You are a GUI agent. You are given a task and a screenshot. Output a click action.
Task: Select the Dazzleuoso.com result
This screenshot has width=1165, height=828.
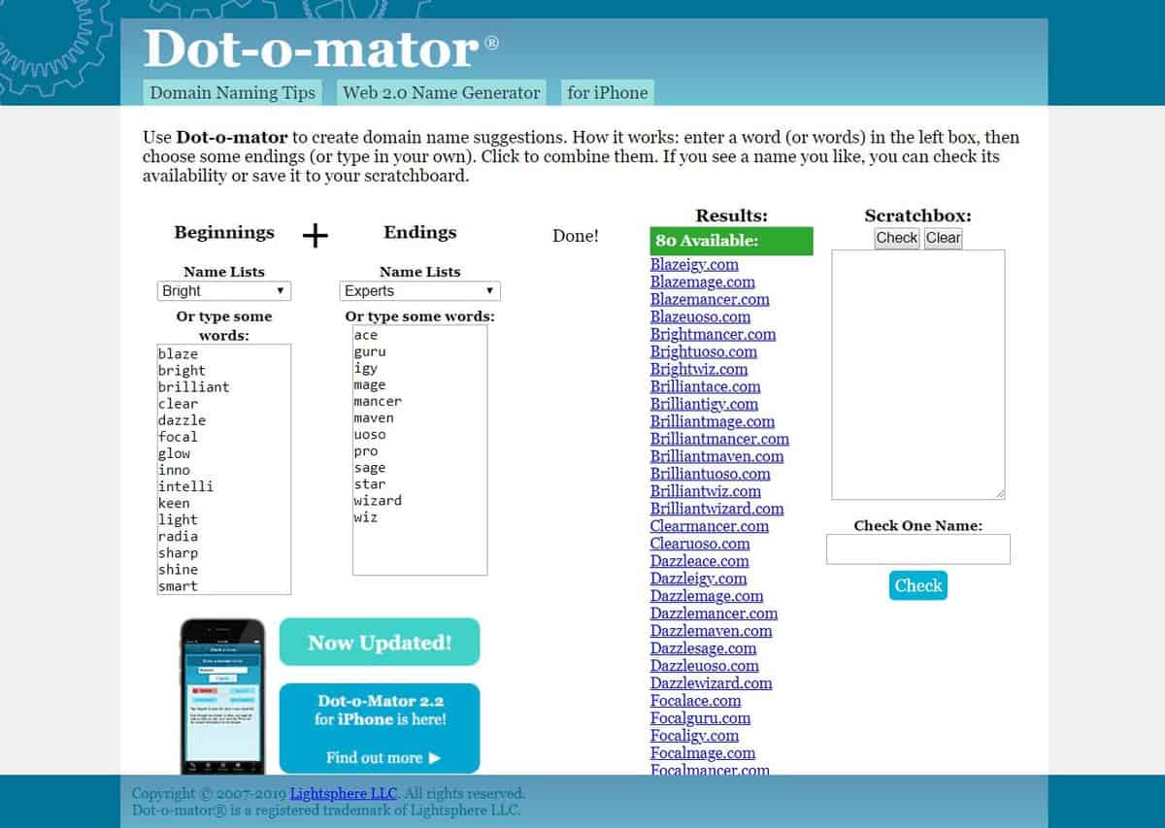(x=704, y=666)
